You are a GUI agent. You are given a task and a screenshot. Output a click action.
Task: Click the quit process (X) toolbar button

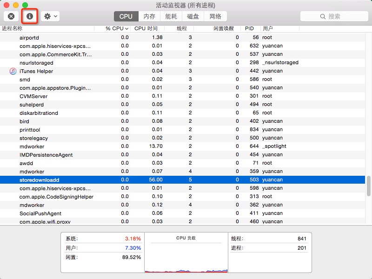tap(11, 16)
